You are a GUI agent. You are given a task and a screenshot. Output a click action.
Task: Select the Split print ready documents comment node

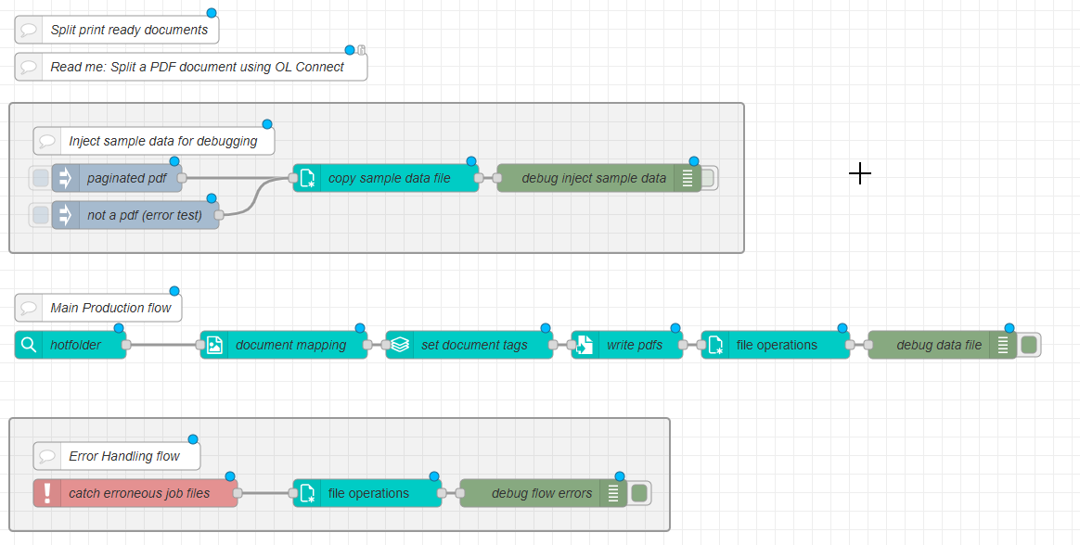click(x=129, y=30)
